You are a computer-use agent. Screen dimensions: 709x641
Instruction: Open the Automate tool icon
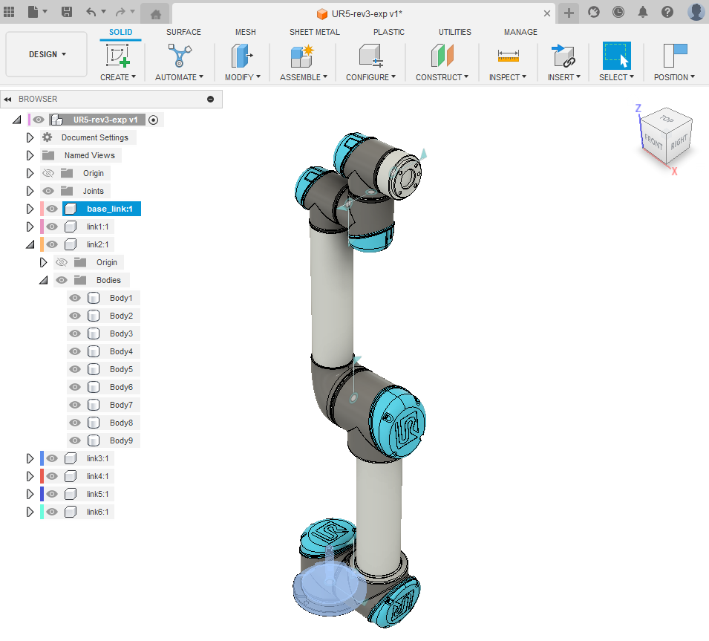tap(179, 56)
